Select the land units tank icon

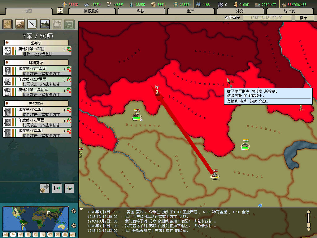[x=20, y=24]
